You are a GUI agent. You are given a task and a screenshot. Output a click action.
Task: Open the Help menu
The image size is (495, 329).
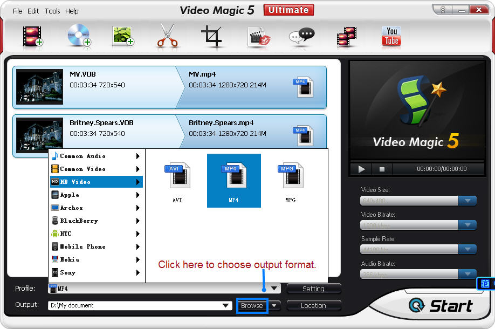(72, 11)
